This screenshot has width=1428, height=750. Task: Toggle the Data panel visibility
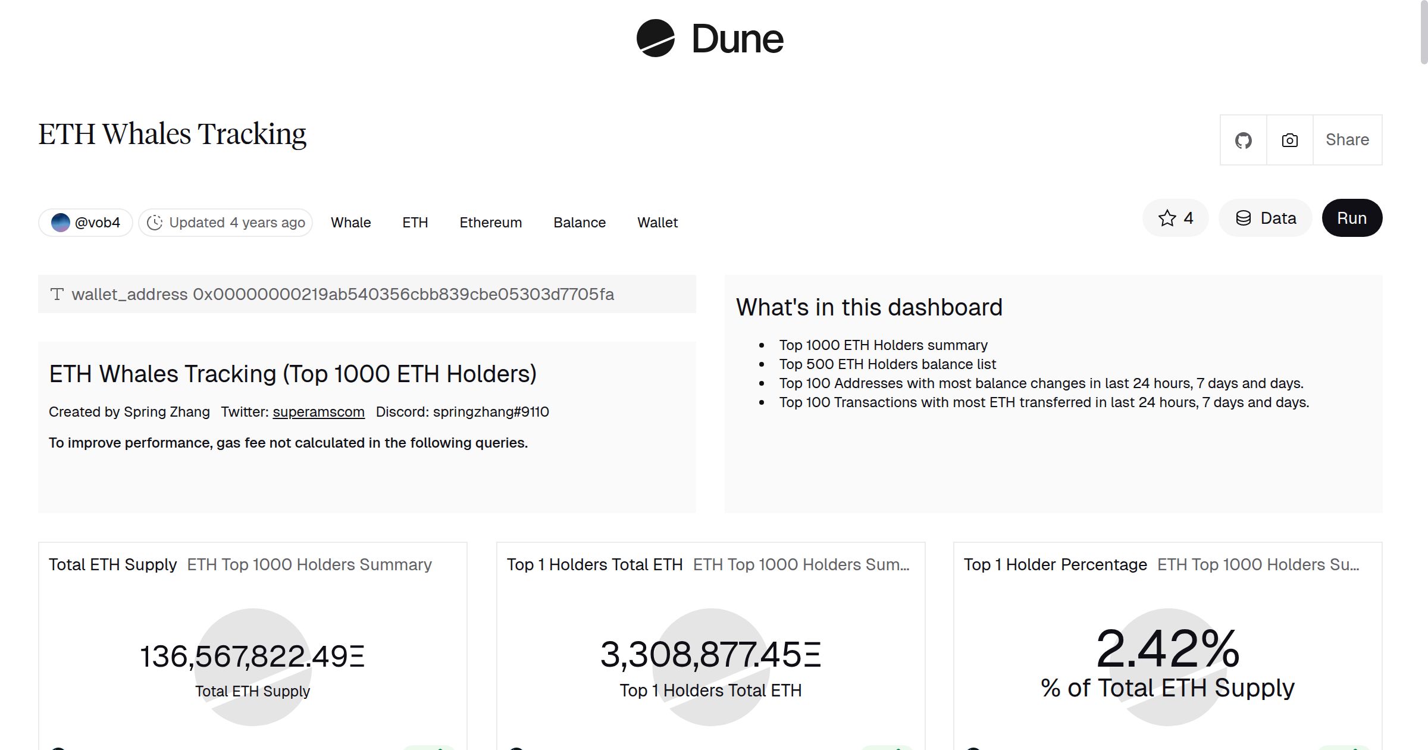click(1265, 218)
